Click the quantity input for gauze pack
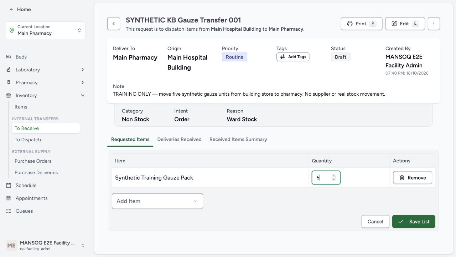 coord(326,178)
